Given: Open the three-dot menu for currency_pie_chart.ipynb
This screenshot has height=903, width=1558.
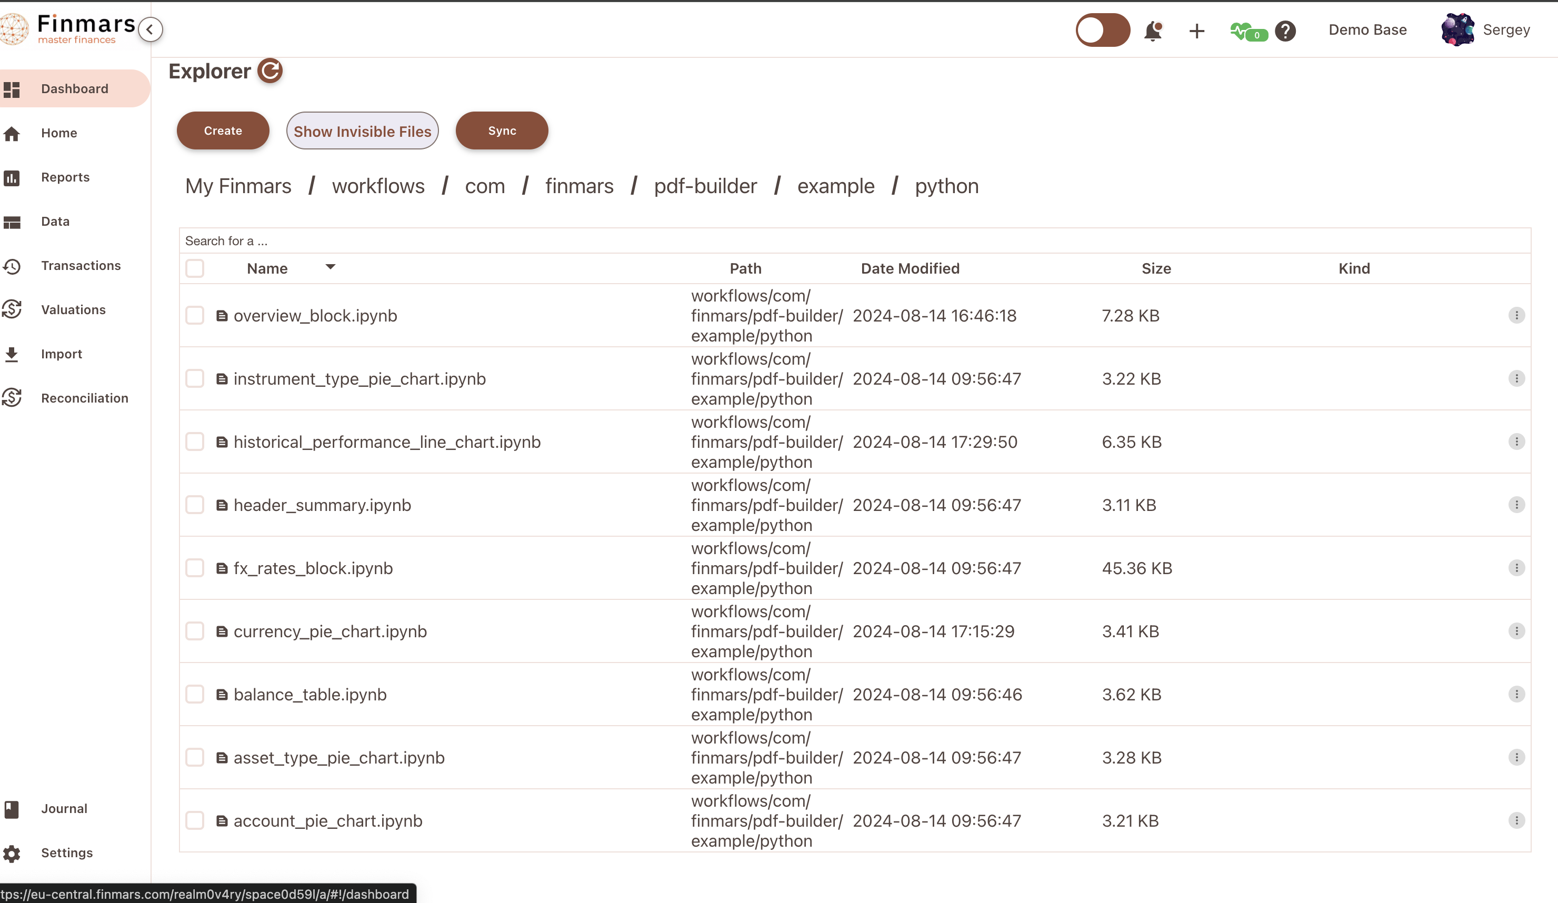Looking at the screenshot, I should (1516, 630).
